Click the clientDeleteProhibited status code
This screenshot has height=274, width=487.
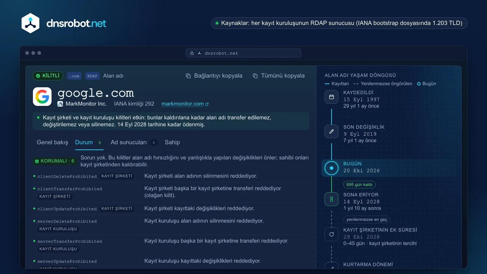pyautogui.click(x=67, y=177)
